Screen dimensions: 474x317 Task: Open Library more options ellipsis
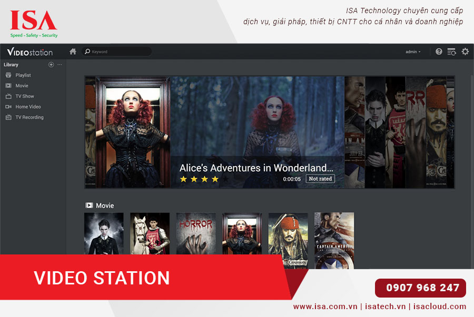[x=60, y=65]
